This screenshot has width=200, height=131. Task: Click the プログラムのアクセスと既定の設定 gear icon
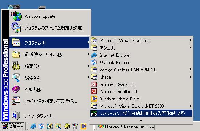click(16, 27)
